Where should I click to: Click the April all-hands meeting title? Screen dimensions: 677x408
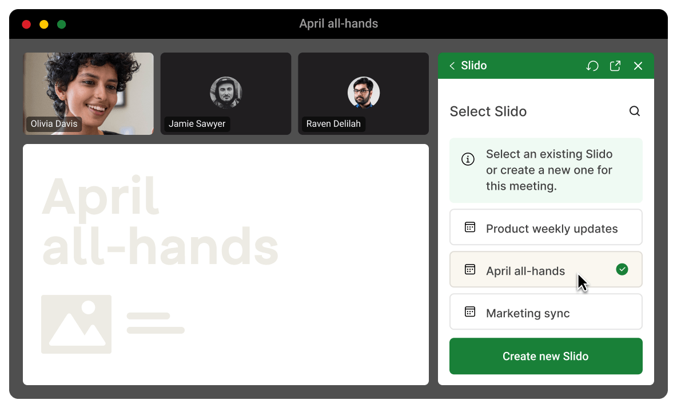point(338,23)
